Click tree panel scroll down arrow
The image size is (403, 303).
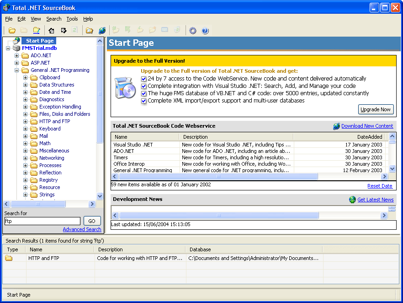click(x=100, y=196)
